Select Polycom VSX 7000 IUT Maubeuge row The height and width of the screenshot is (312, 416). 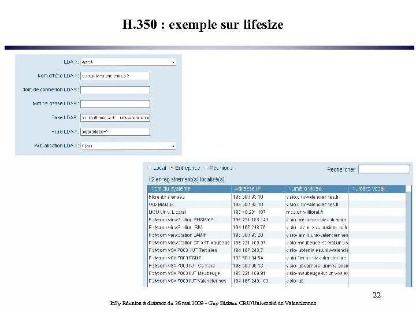click(276, 273)
